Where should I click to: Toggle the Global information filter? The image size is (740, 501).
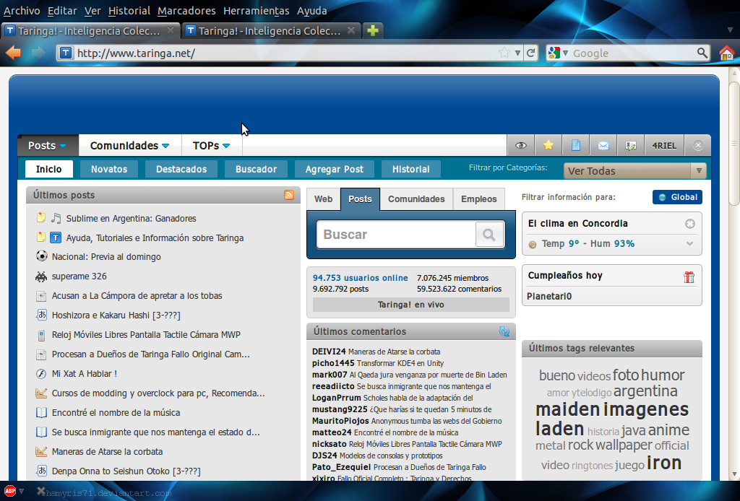tap(677, 197)
